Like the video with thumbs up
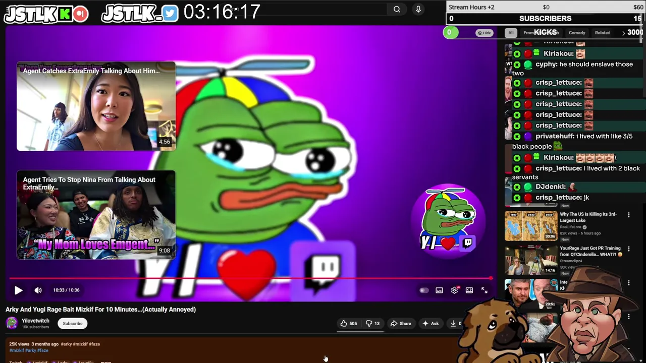The height and width of the screenshot is (363, 646). 349,324
